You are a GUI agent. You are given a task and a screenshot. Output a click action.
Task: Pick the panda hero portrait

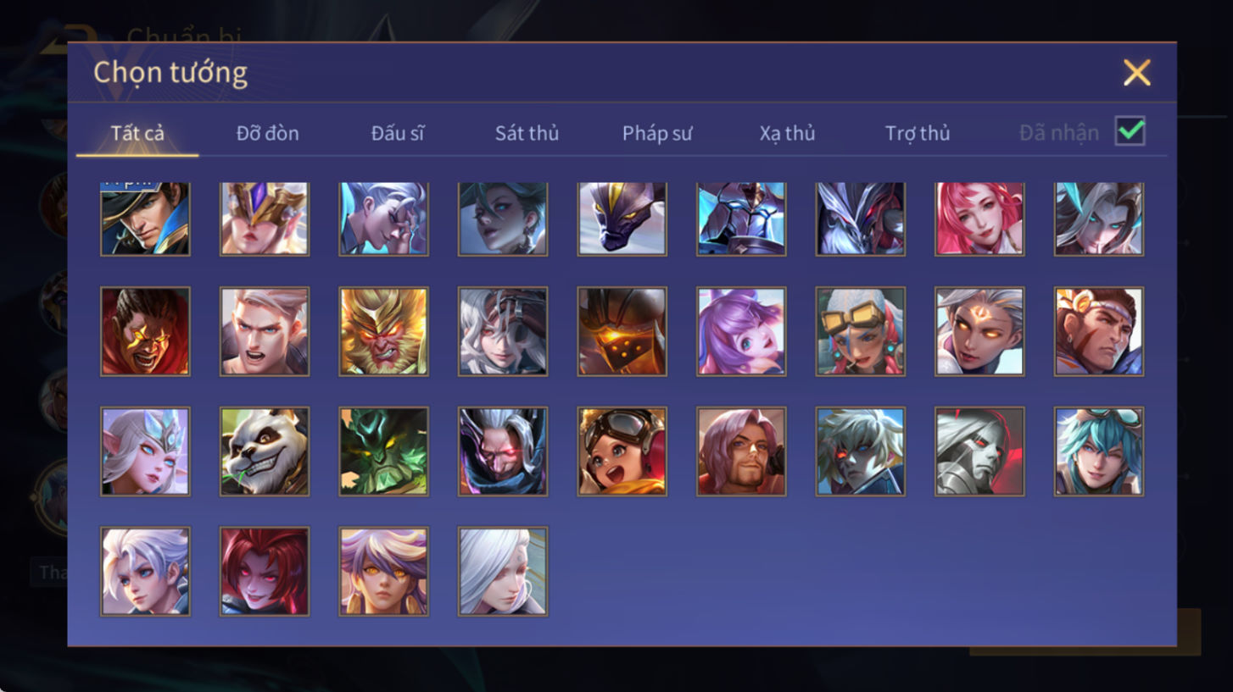[x=265, y=451]
